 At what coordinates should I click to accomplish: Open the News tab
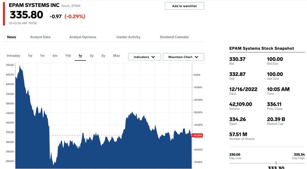click(x=12, y=37)
